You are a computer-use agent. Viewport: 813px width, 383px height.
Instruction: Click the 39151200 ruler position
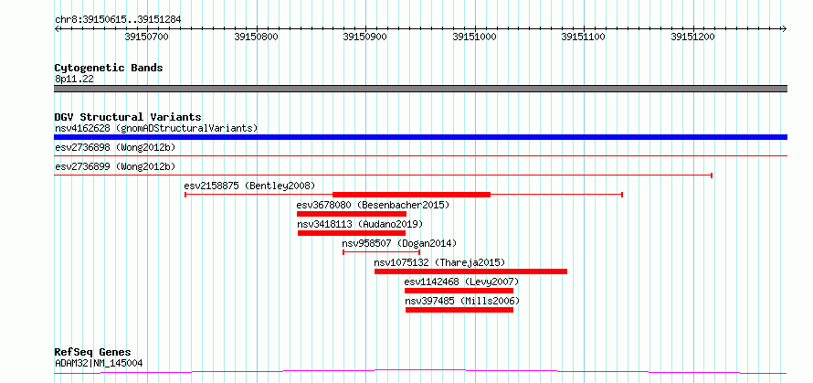693,37
